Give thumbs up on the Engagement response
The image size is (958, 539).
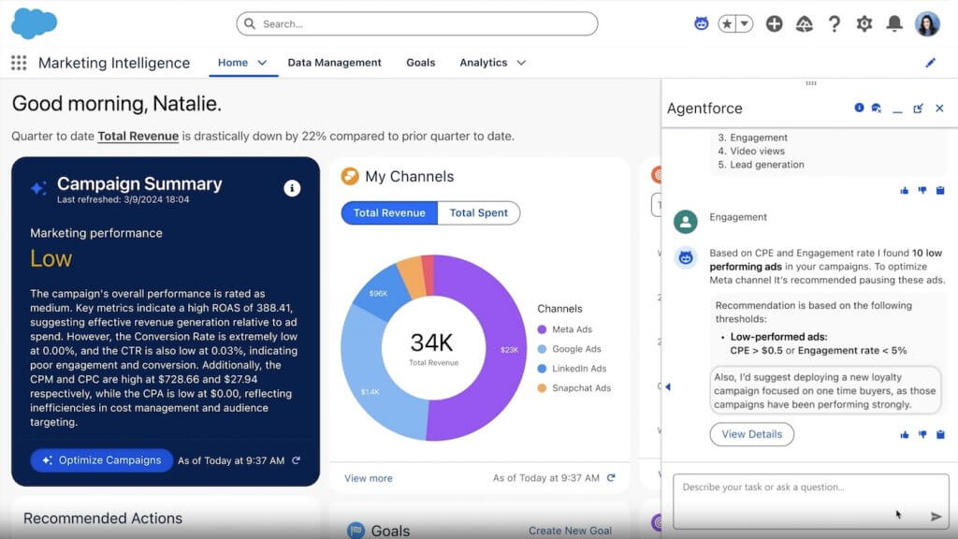904,434
